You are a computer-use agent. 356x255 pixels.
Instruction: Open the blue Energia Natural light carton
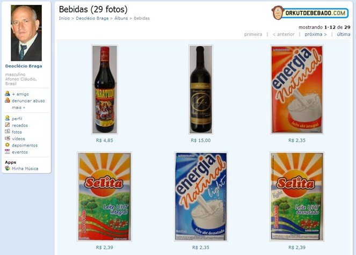201,196
